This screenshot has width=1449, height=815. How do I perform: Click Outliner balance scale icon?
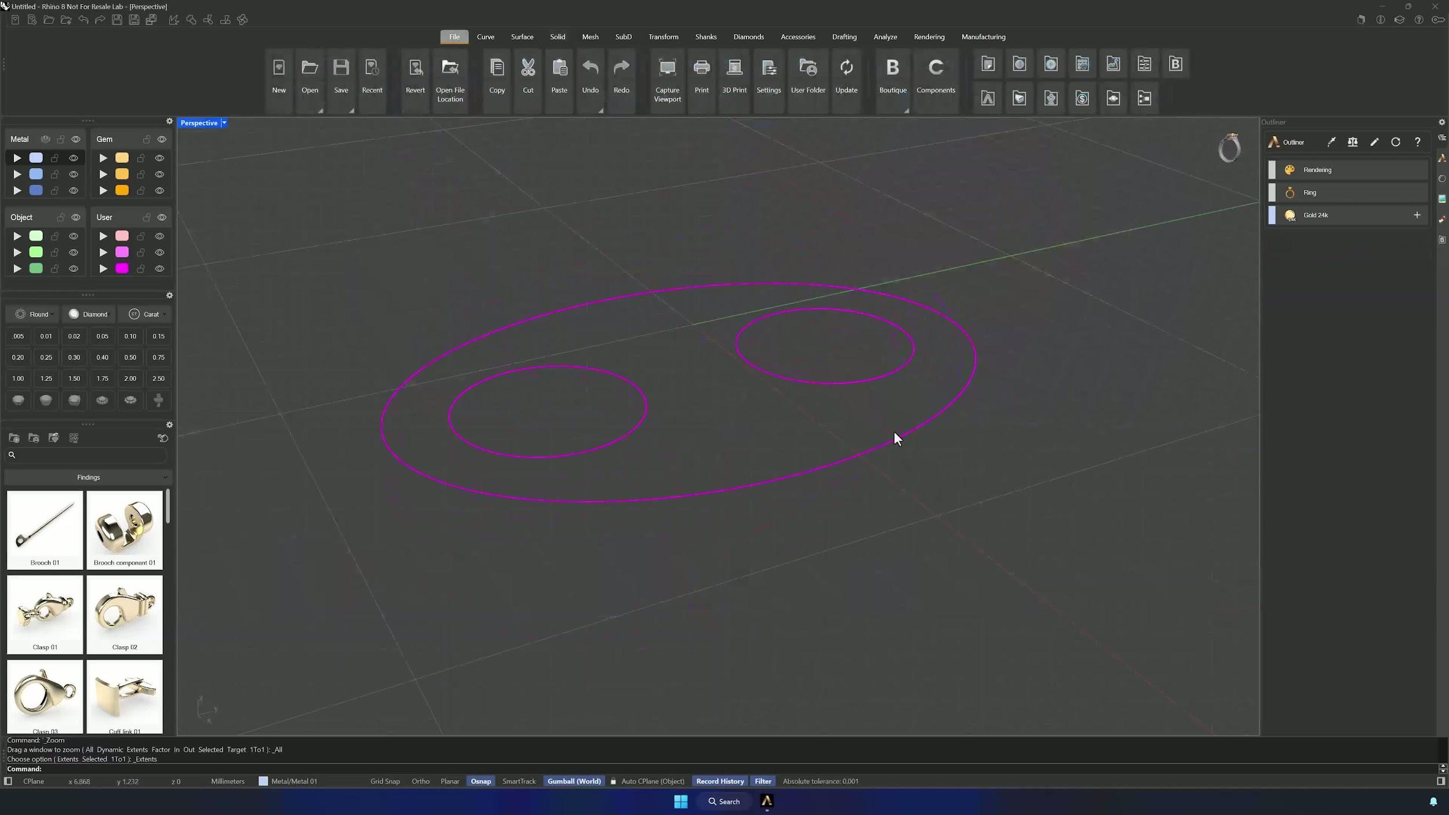(x=1352, y=142)
